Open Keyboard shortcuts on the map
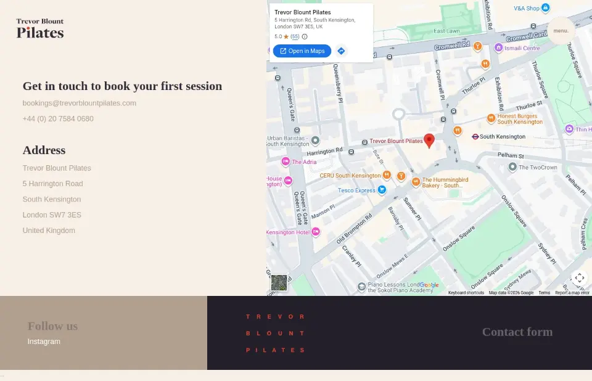Viewport: 592px width, 381px height. [466, 293]
